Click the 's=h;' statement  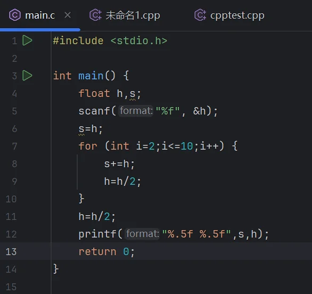tap(91, 129)
